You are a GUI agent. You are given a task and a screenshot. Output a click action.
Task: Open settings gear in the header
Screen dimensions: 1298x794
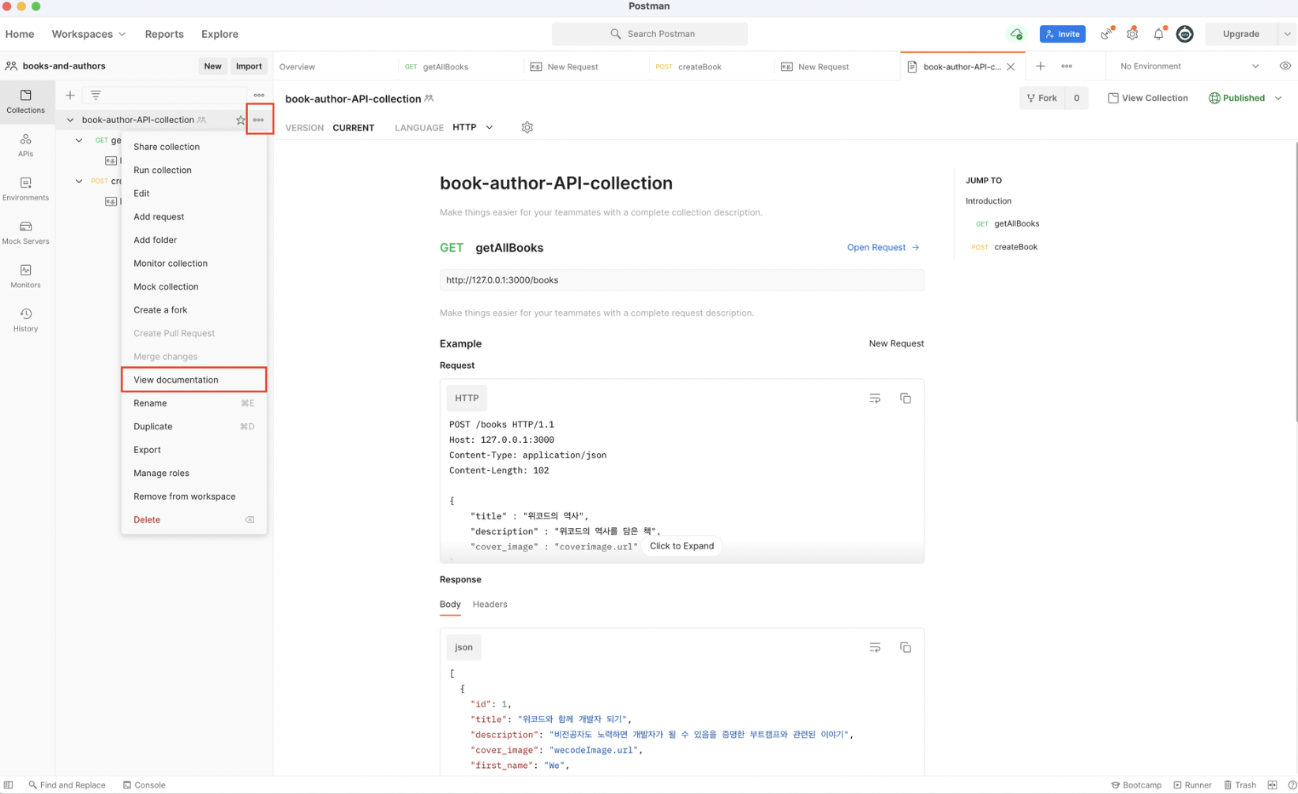1132,34
